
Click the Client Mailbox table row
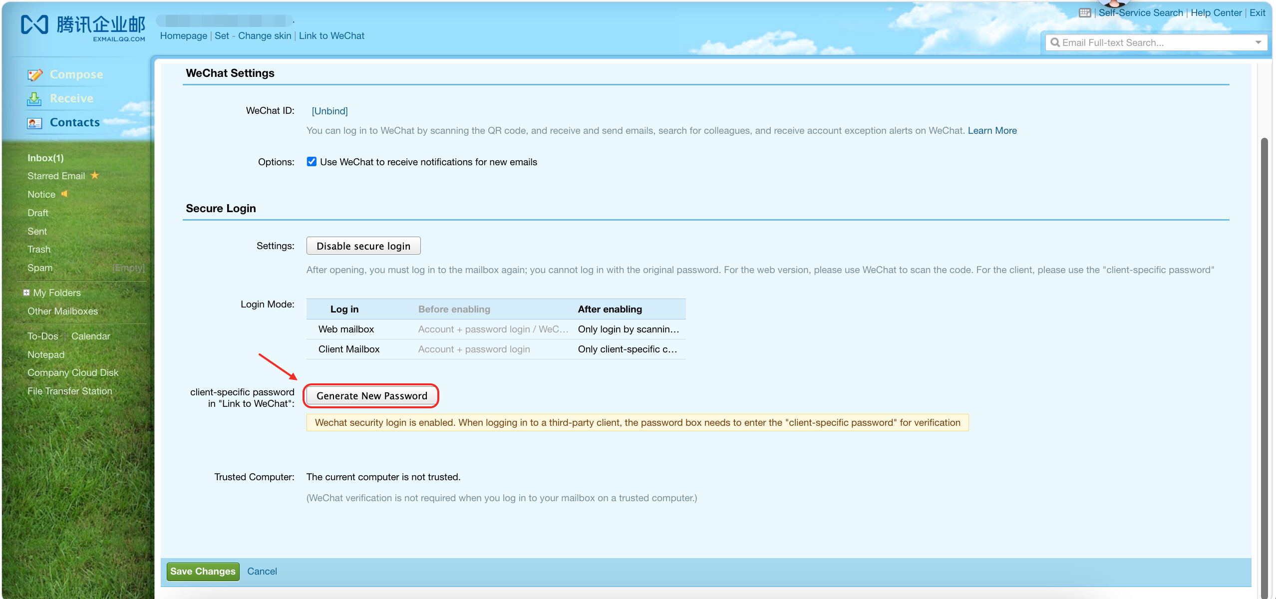pos(496,349)
